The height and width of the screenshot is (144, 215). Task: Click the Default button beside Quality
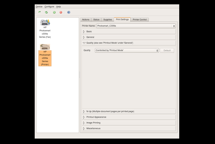pos(167,50)
